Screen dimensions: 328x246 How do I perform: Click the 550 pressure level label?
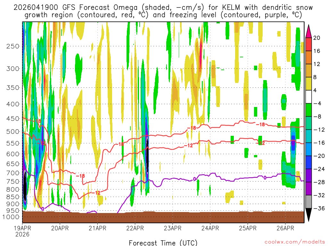tap(13, 143)
